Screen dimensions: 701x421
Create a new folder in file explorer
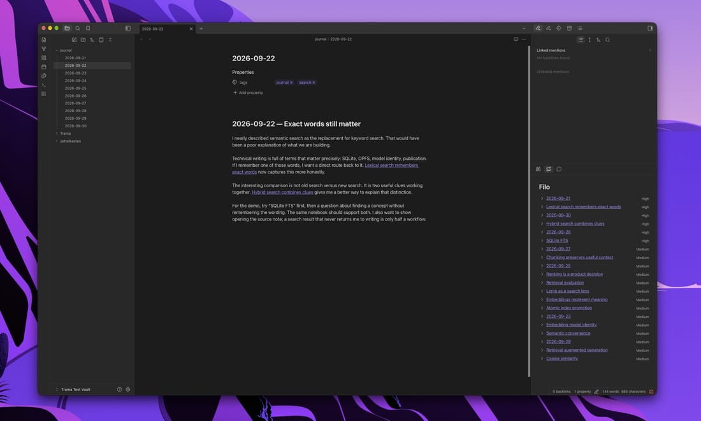[83, 39]
